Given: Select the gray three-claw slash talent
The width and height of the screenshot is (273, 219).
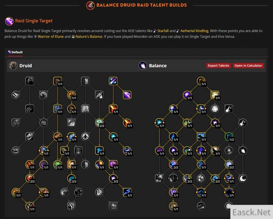Looking at the screenshot, I should [x=30, y=109].
